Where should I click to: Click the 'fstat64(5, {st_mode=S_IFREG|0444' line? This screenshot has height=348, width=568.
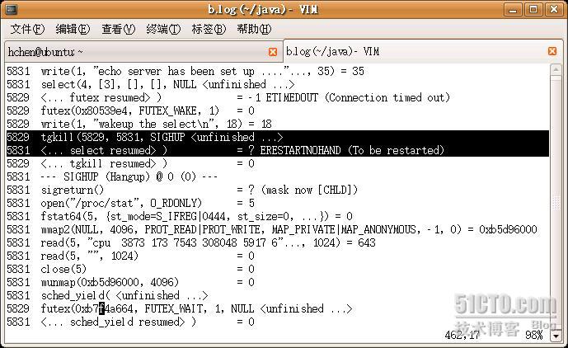click(x=180, y=216)
